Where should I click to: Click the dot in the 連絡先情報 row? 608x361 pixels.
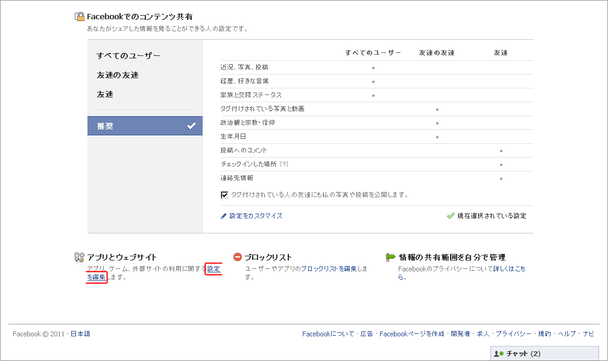[x=501, y=179]
